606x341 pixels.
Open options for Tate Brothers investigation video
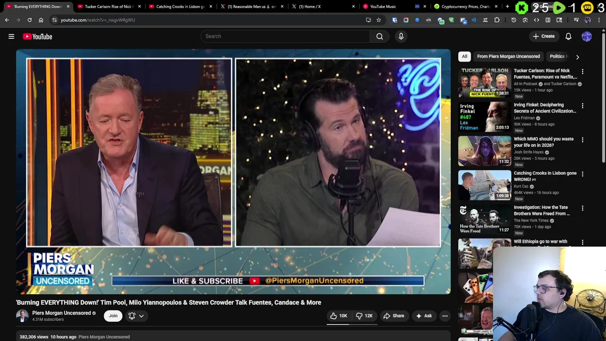[x=583, y=208]
